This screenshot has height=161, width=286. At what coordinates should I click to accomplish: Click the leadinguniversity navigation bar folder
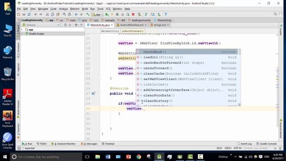pos(139,20)
